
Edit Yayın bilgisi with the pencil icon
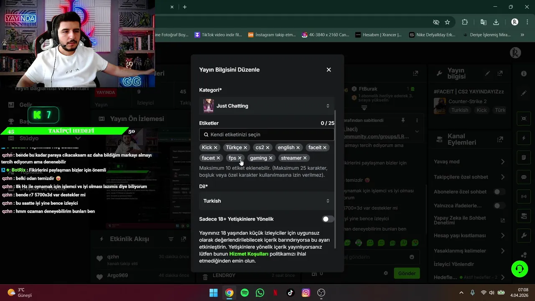487,73
